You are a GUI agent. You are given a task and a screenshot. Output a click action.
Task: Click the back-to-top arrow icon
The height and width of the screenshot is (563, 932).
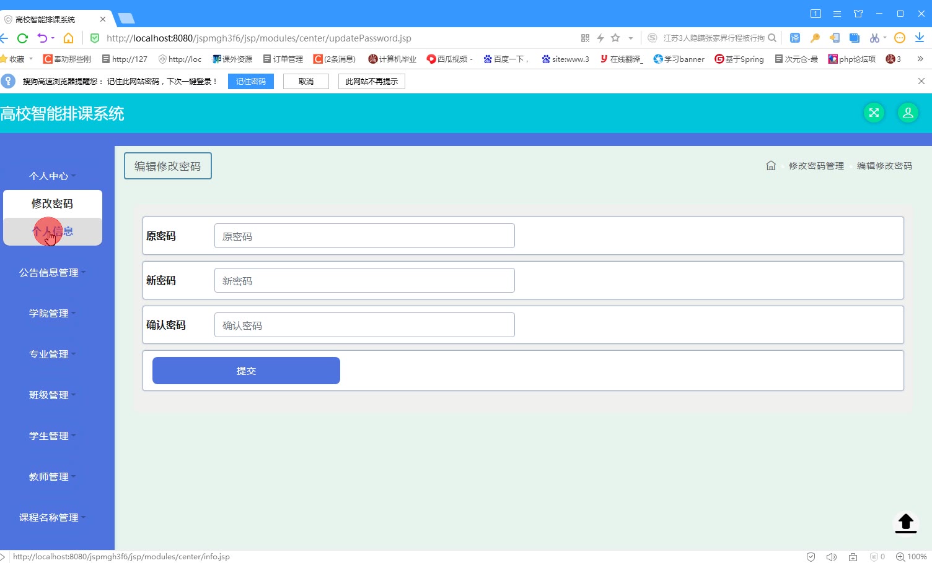click(x=905, y=523)
